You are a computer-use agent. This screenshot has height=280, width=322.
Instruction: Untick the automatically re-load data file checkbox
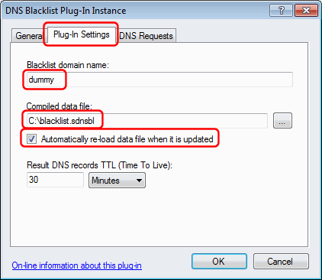pyautogui.click(x=32, y=139)
